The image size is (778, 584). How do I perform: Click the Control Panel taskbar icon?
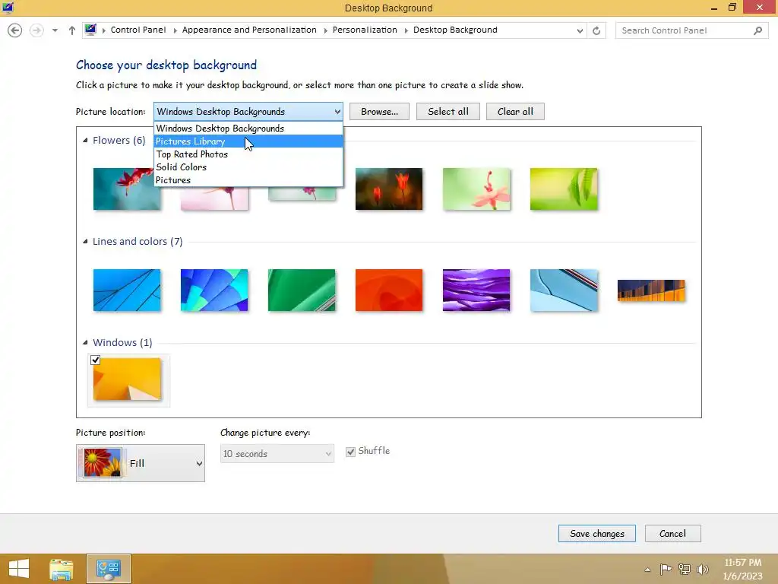tap(108, 569)
